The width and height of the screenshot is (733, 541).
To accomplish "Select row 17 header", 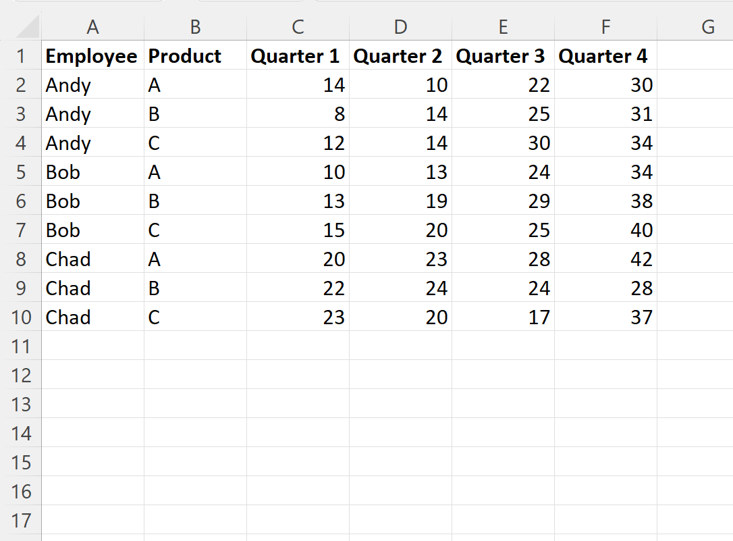I will coord(20,521).
